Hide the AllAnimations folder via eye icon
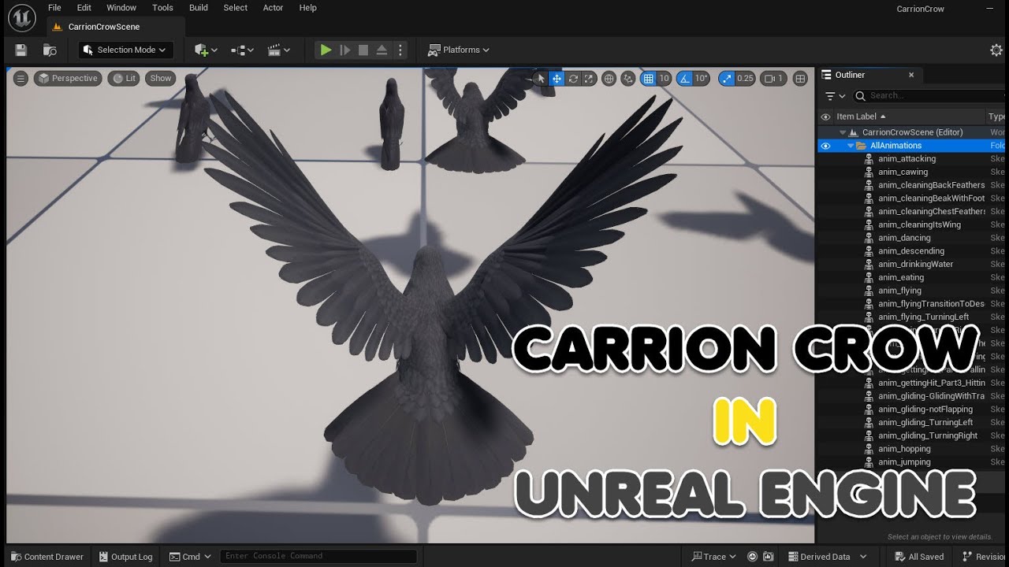 pyautogui.click(x=825, y=146)
